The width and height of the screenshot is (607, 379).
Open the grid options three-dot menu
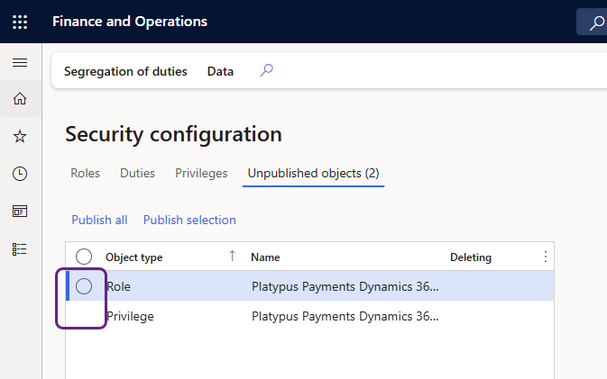click(545, 257)
